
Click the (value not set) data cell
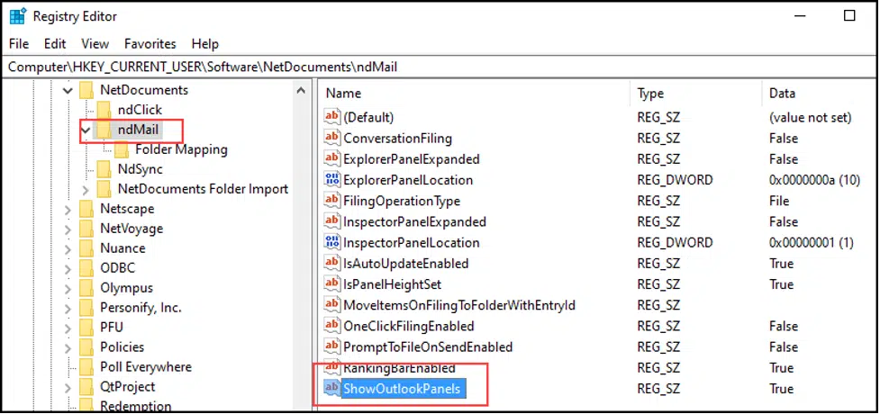tap(811, 117)
